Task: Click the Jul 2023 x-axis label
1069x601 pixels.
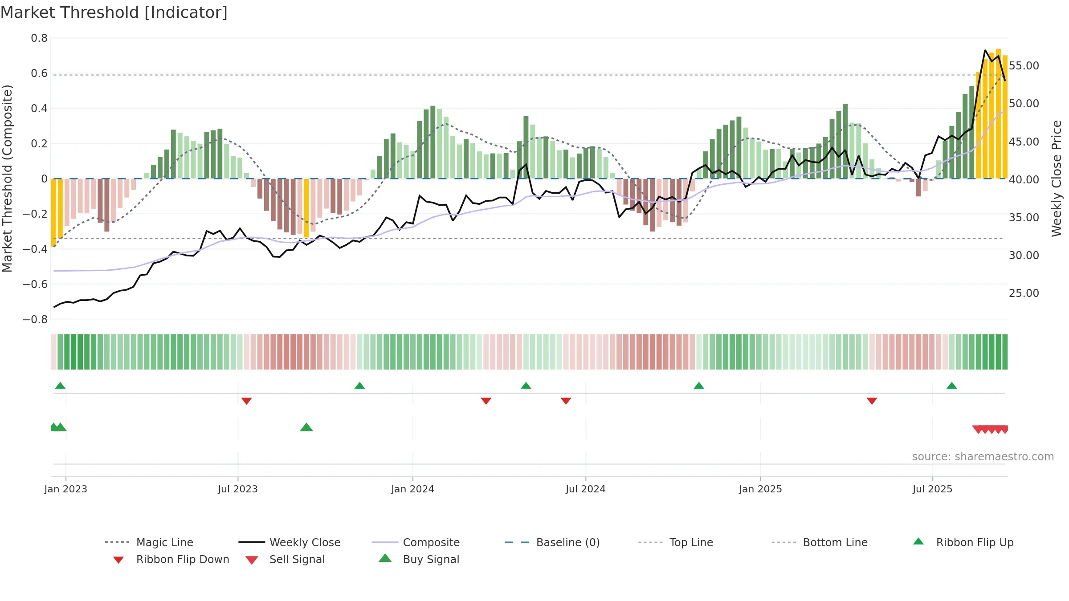Action: click(x=238, y=489)
